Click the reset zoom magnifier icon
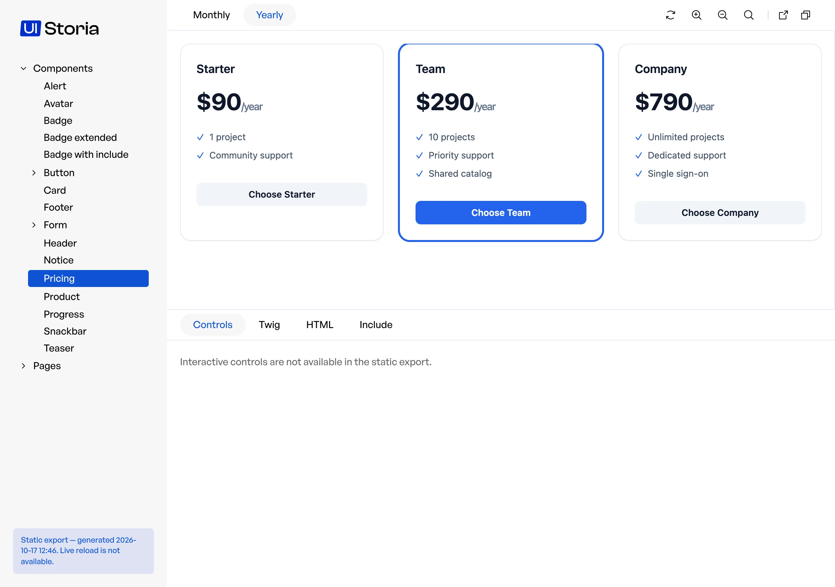 coord(749,15)
